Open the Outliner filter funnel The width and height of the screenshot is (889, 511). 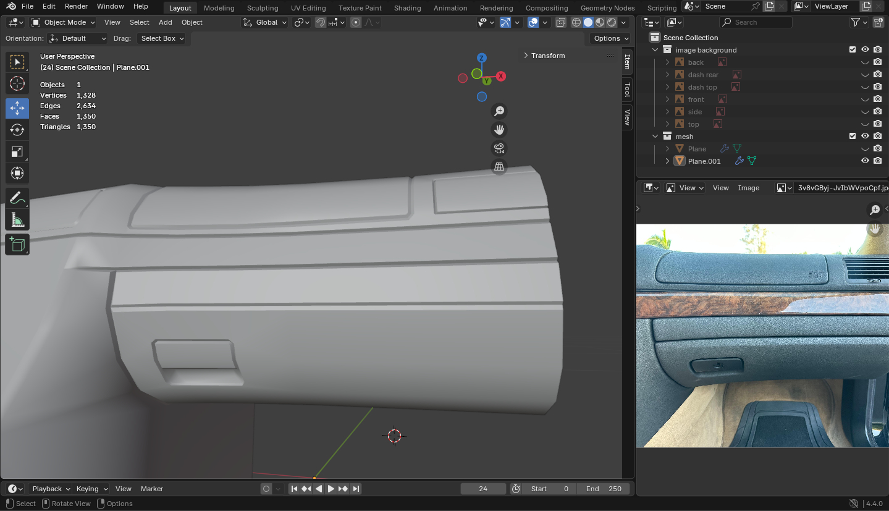coord(856,22)
